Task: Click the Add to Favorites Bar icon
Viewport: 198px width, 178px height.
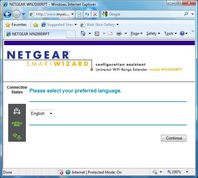Action: [36, 25]
